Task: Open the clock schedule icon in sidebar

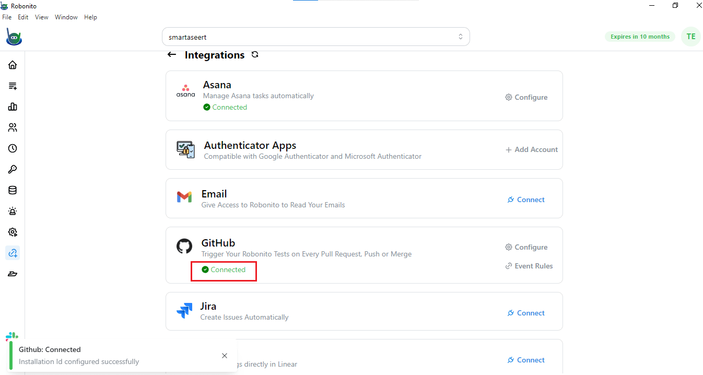Action: (13, 148)
